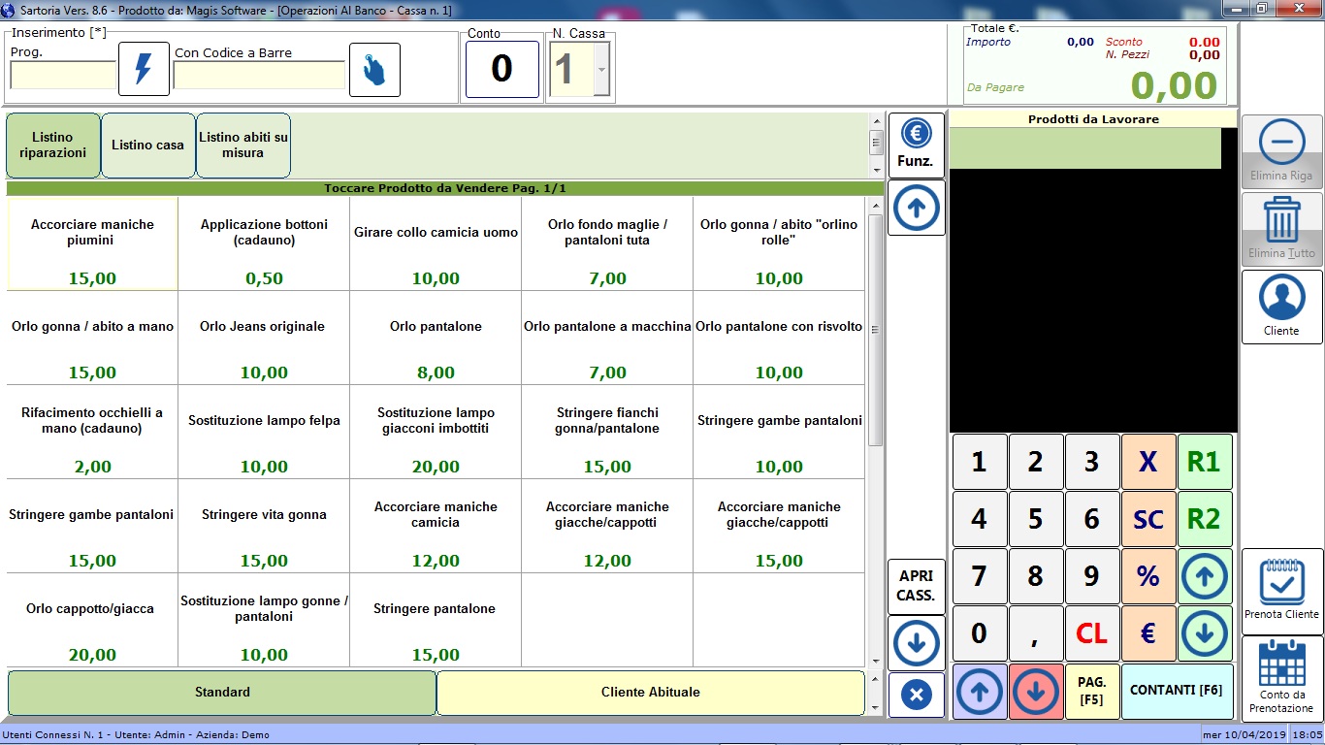Click Prenota Cliente calendar check icon
Screen dimensions: 1325x745
[x=1281, y=591]
